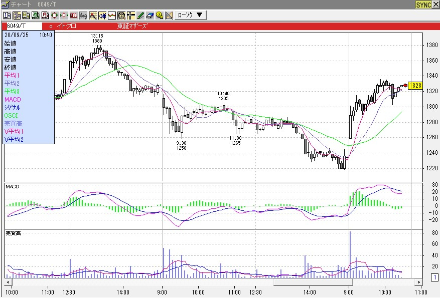Choose the eraser tool in toolbar
The height and width of the screenshot is (298, 440).
(150, 15)
